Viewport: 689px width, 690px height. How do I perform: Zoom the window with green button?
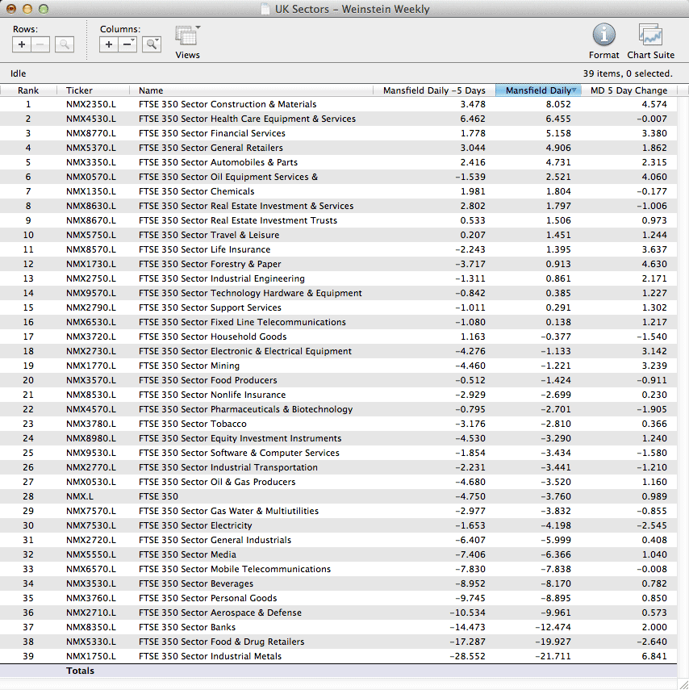(x=44, y=9)
